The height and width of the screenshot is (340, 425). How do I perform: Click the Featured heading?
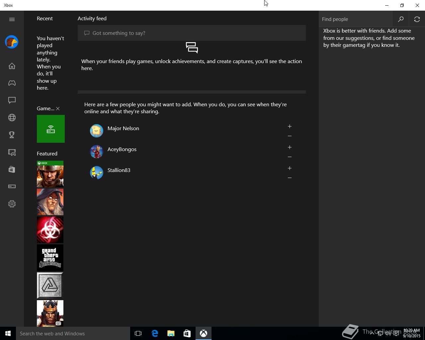point(47,154)
